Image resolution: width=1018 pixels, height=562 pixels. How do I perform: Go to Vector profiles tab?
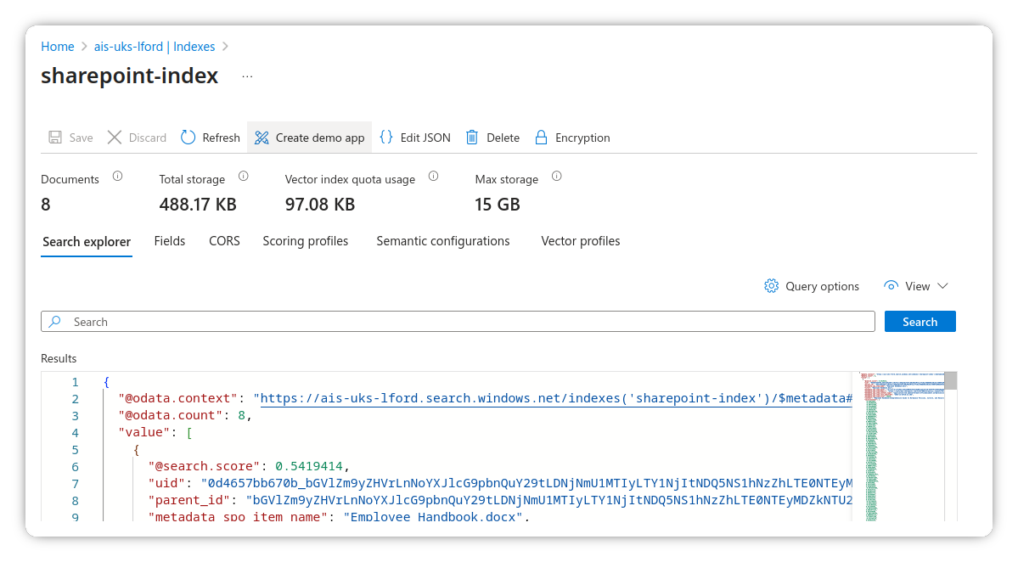point(581,241)
